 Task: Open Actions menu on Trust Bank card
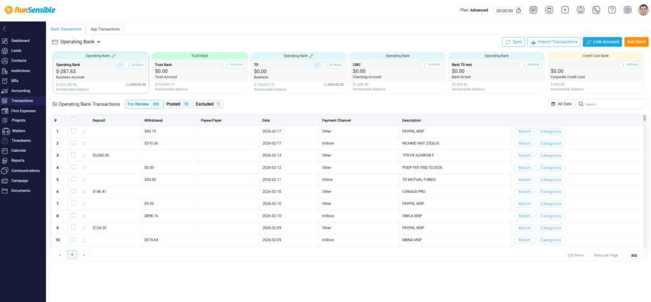click(233, 65)
